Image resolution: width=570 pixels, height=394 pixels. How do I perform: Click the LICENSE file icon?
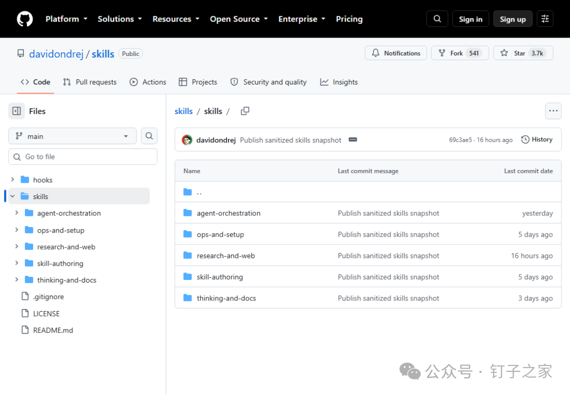point(25,313)
